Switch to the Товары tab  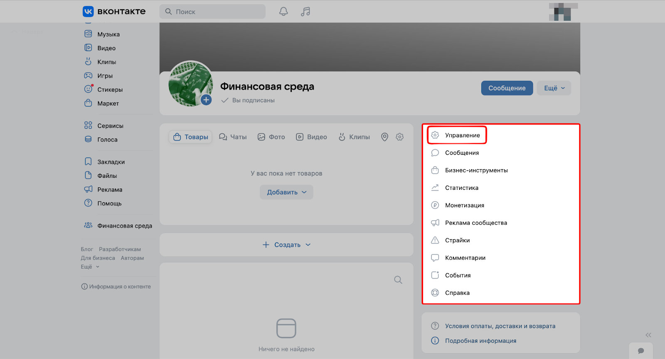pyautogui.click(x=191, y=137)
